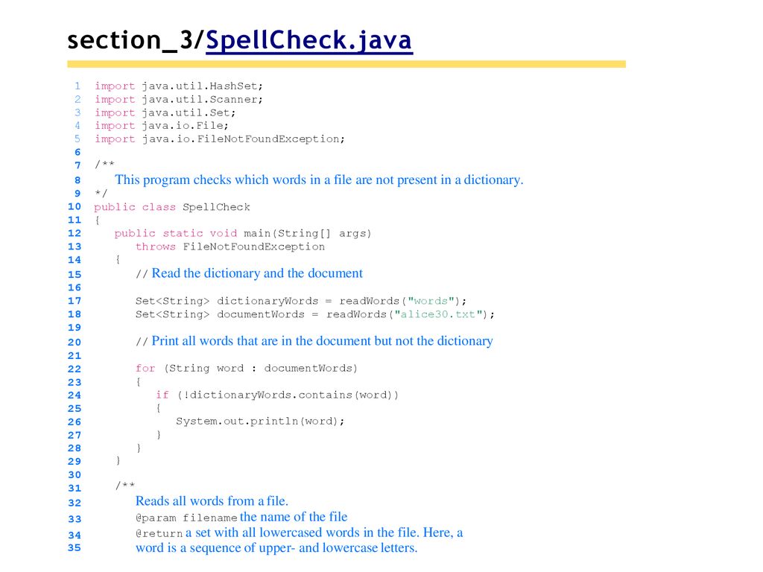763x572 pixels.
Task: Click 'public static void main(String[] args)' line
Action: [x=243, y=233]
